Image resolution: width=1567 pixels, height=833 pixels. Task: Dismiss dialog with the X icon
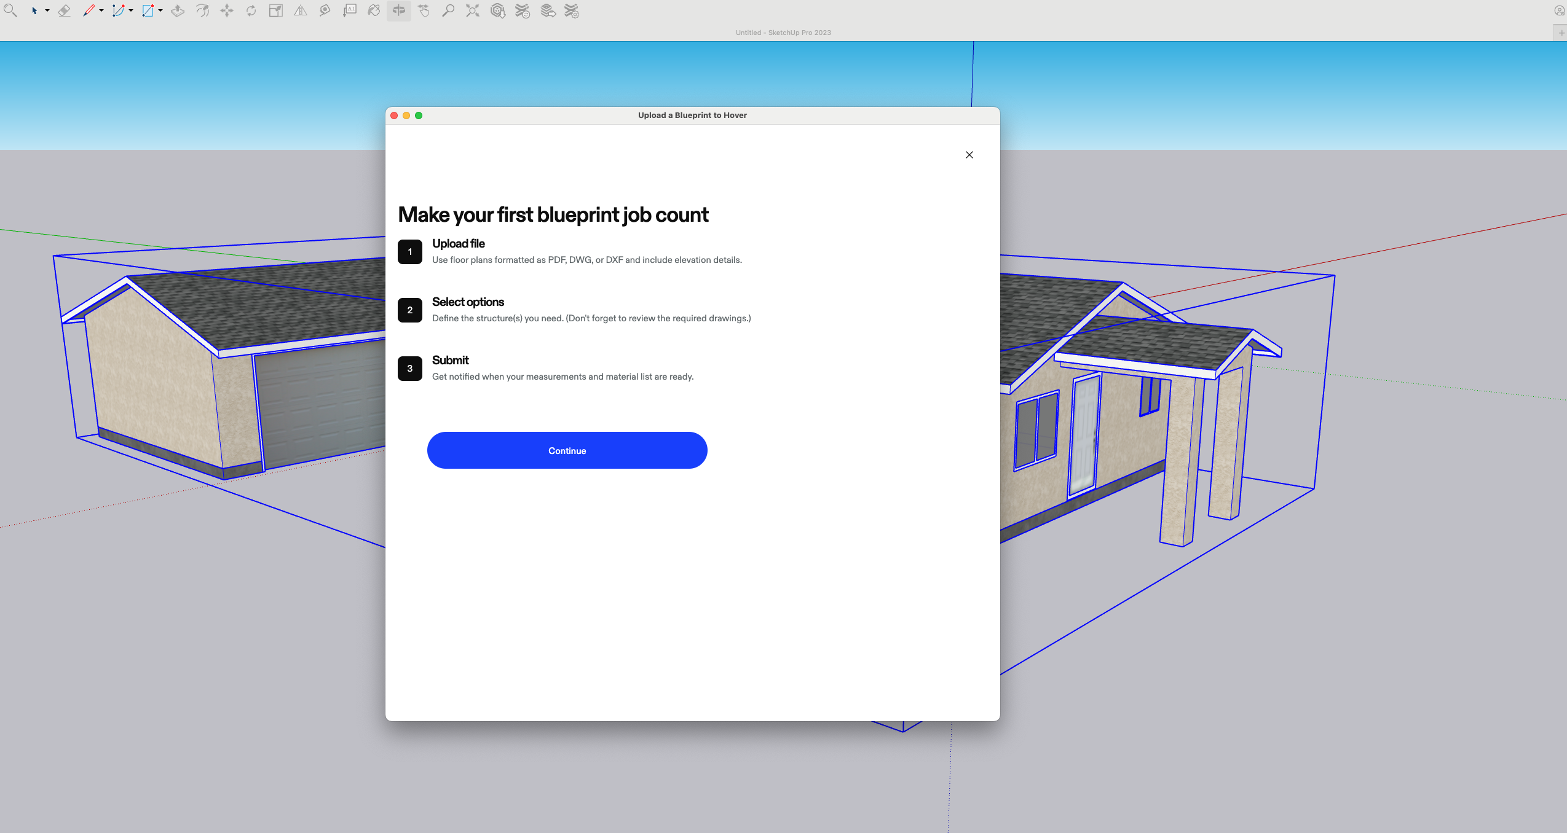[x=969, y=155]
